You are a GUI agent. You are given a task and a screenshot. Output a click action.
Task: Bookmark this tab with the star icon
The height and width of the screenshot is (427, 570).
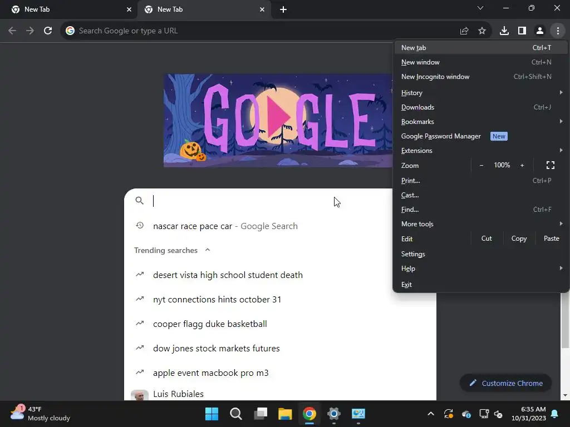(482, 31)
